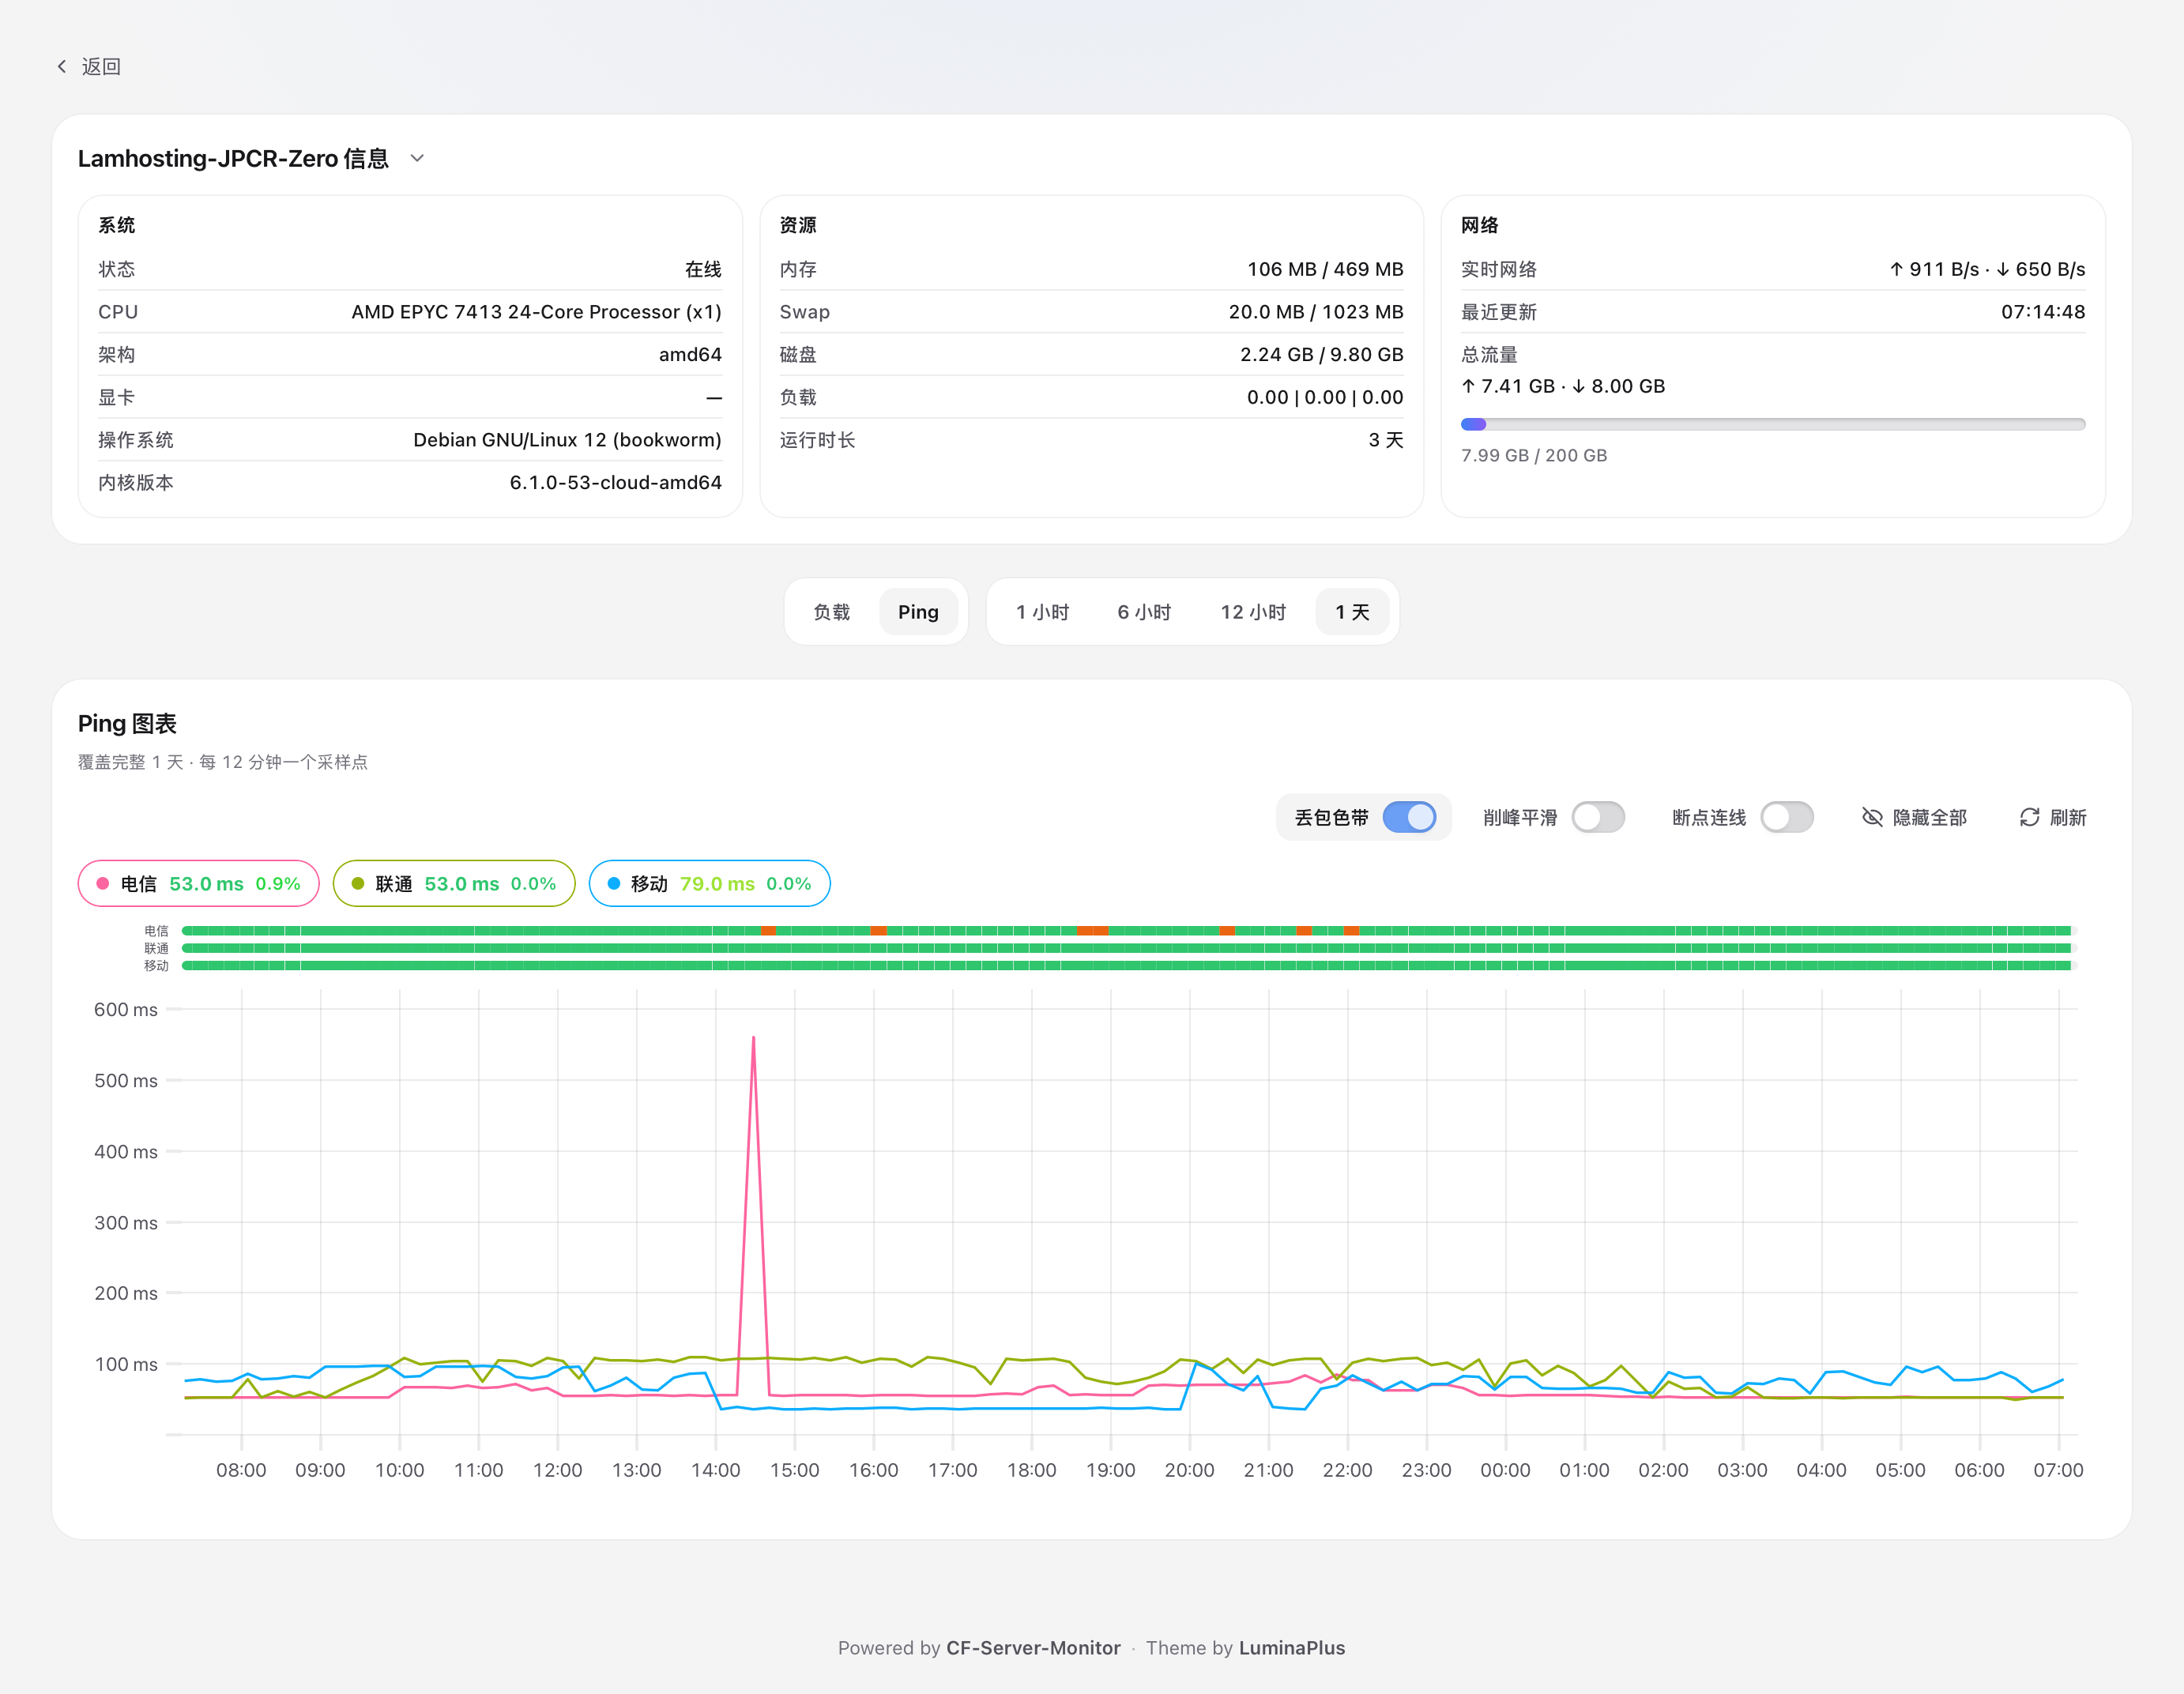Image resolution: width=2184 pixels, height=1694 pixels.
Task: Toggle the 联通 series legend chip
Action: (x=454, y=883)
